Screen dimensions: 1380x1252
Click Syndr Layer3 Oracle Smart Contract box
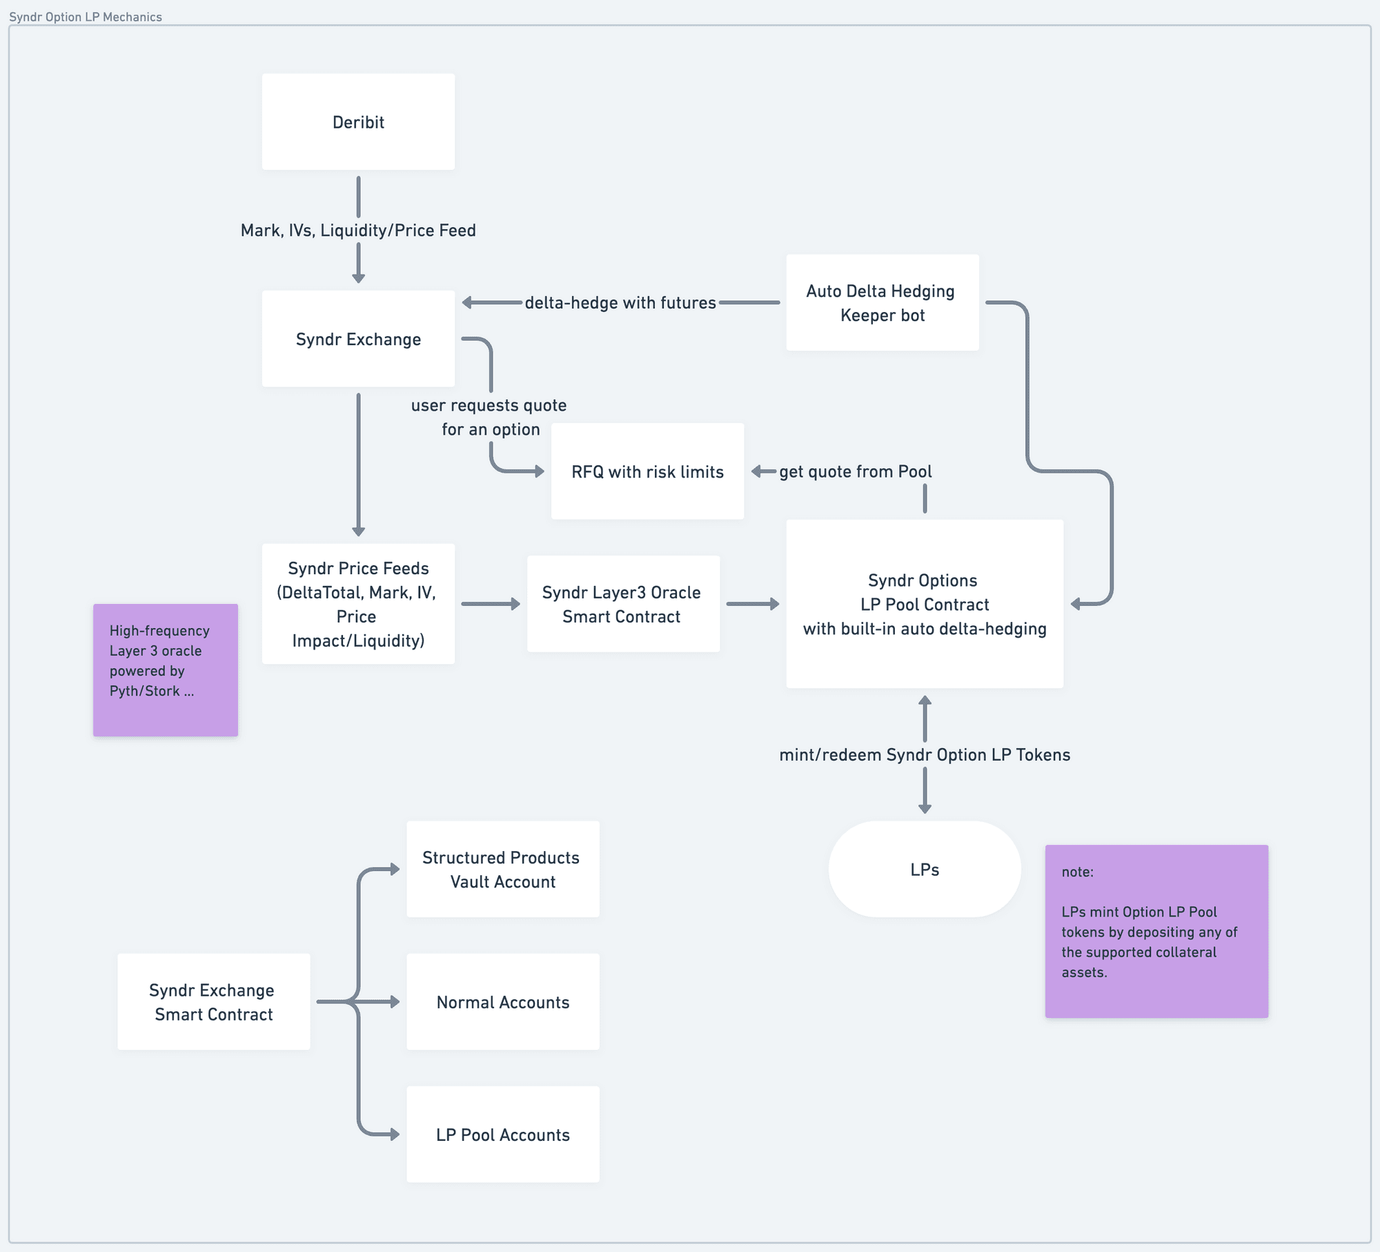(x=623, y=604)
